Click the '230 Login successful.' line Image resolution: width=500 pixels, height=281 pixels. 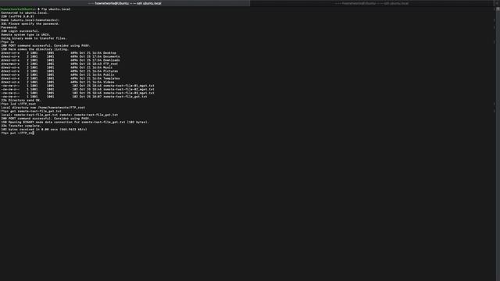coord(20,31)
